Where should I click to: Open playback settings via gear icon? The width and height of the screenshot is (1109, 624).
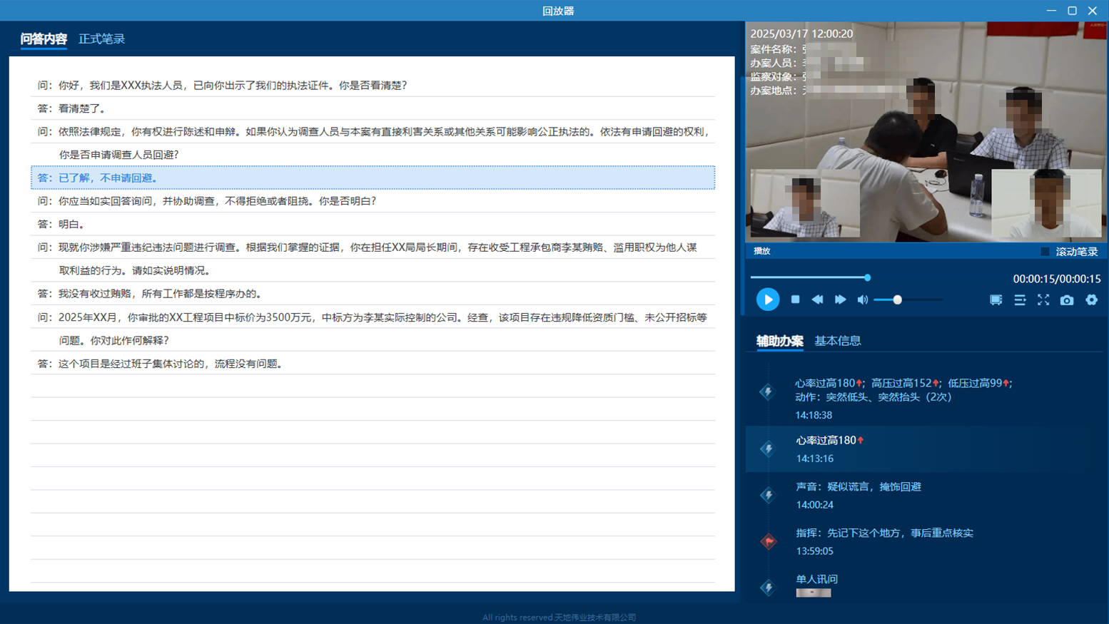coord(1091,300)
